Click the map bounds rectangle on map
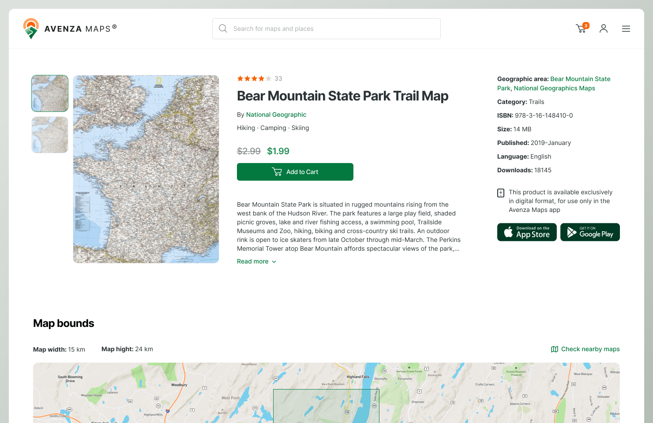Screen dimensions: 653x423 point(326,406)
